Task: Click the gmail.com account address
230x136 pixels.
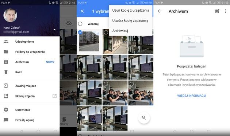Action: [x=16, y=32]
